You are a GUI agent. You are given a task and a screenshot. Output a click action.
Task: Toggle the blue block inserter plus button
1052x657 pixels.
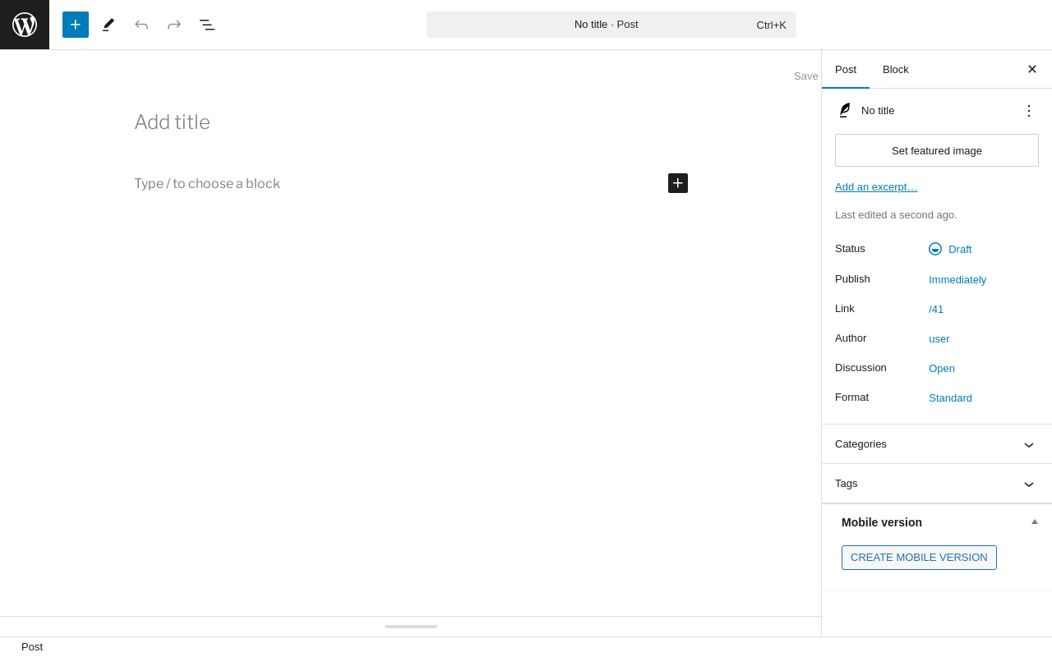point(76,25)
